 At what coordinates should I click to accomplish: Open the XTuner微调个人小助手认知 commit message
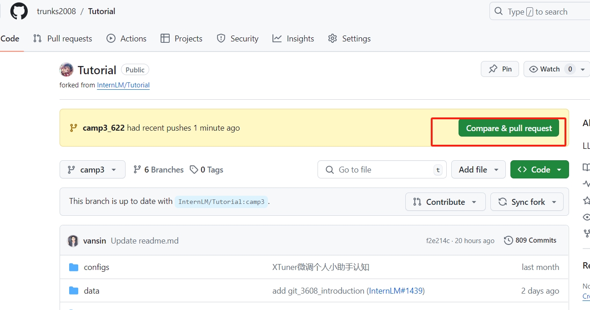321,267
